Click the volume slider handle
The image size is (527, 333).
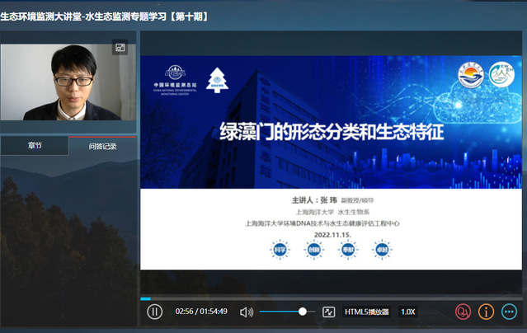303,312
